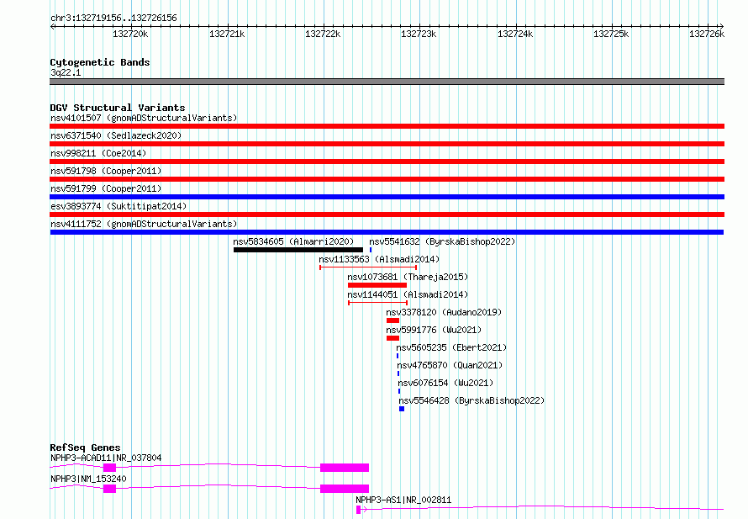The image size is (748, 519).
Task: Open the esv3893774 Suktitipat2014 label
Action: coord(119,206)
